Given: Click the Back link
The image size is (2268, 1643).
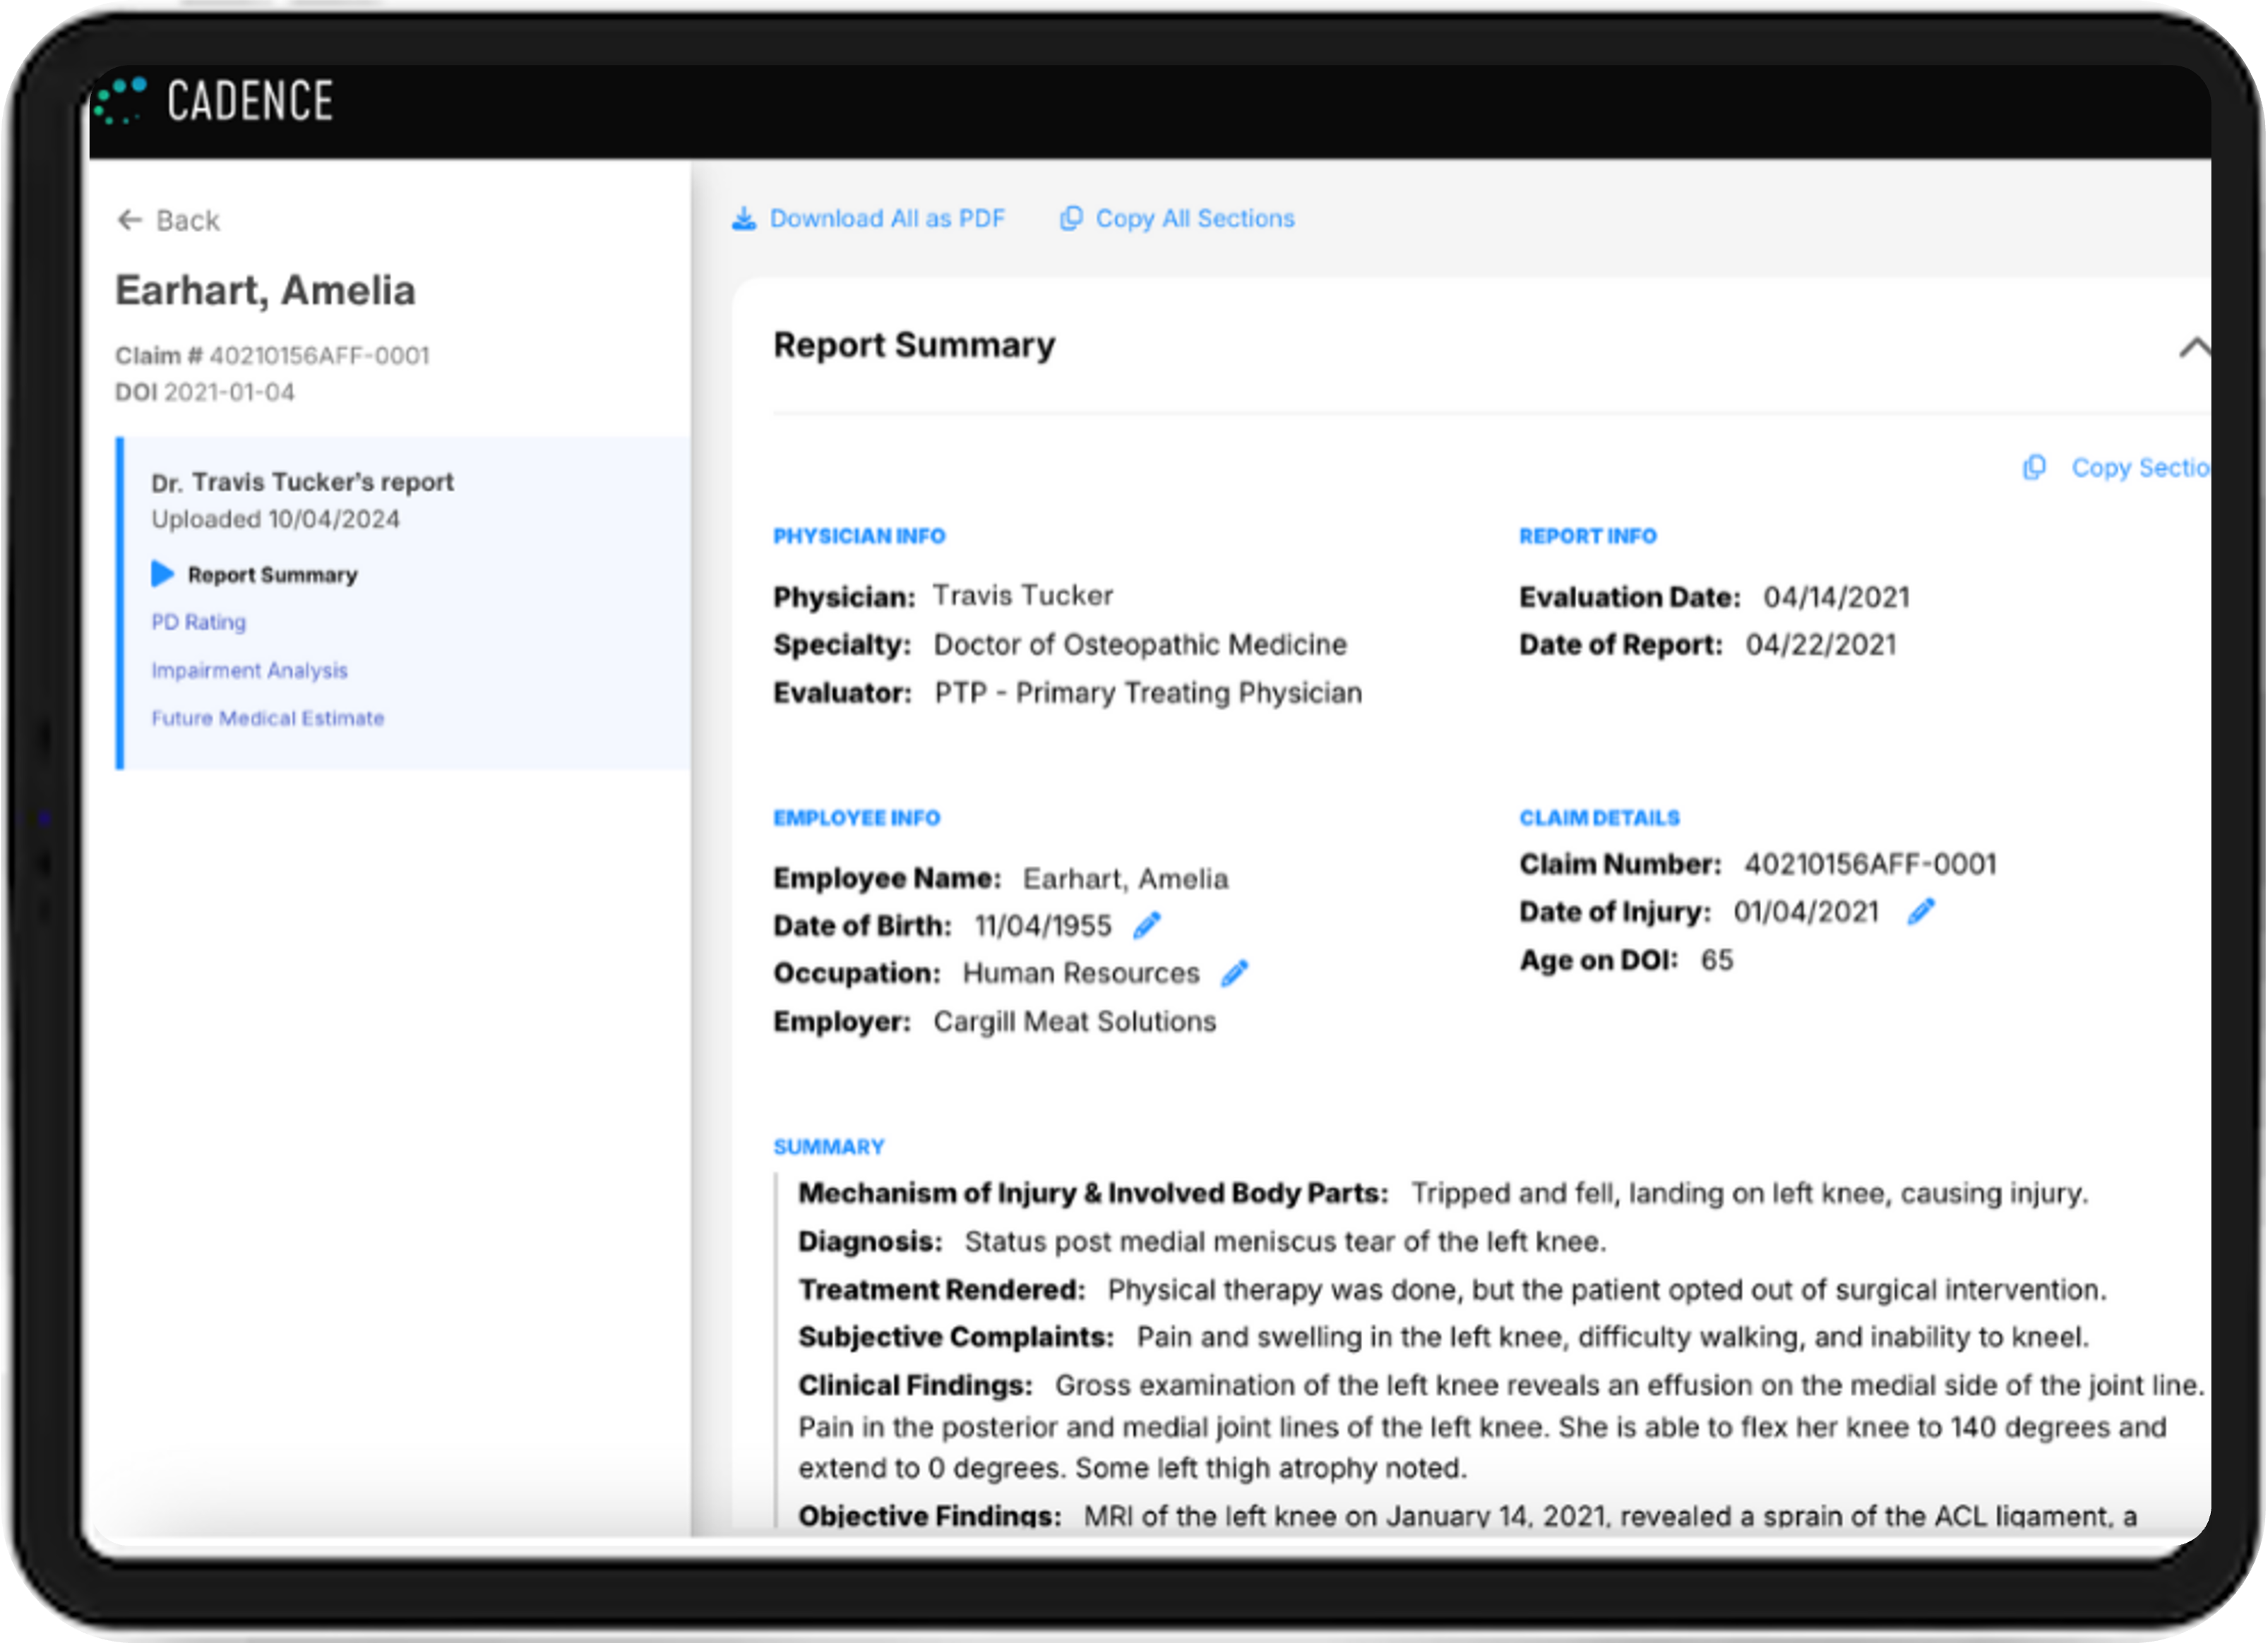Looking at the screenshot, I should click(x=187, y=220).
